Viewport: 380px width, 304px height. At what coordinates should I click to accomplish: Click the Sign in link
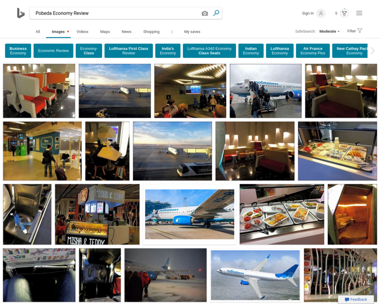click(308, 13)
